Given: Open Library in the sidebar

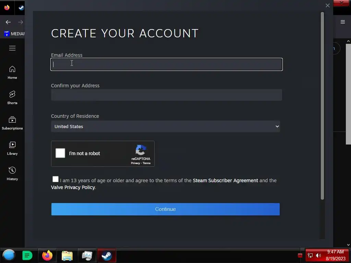Looking at the screenshot, I should coord(12,149).
